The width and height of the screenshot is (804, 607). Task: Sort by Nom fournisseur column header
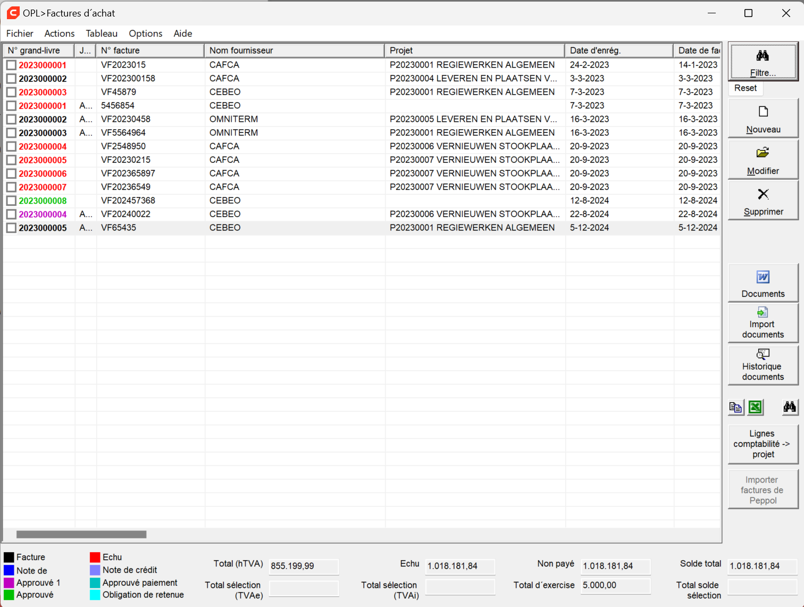pyautogui.click(x=295, y=51)
